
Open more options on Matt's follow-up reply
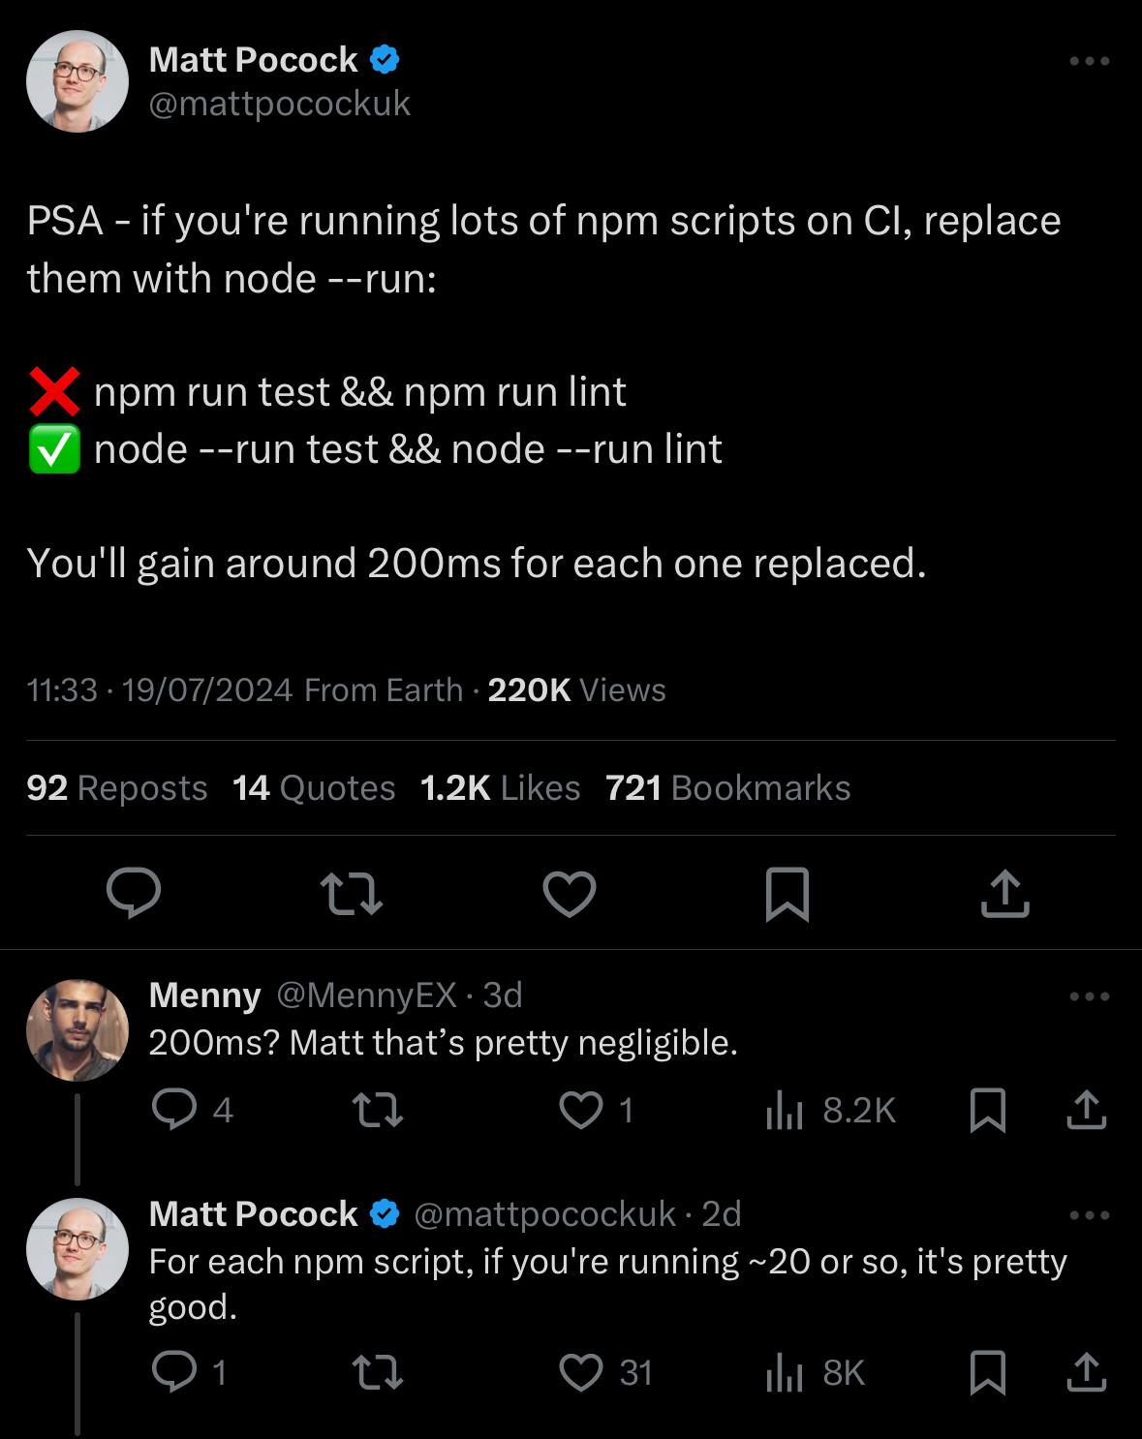coord(1089,1214)
